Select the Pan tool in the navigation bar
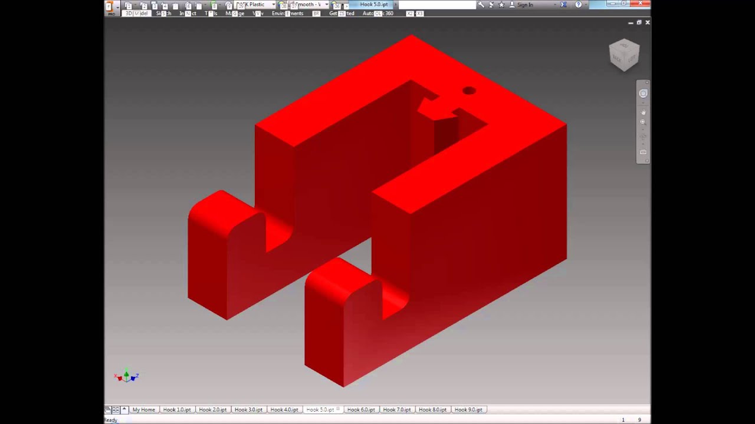 pos(643,111)
